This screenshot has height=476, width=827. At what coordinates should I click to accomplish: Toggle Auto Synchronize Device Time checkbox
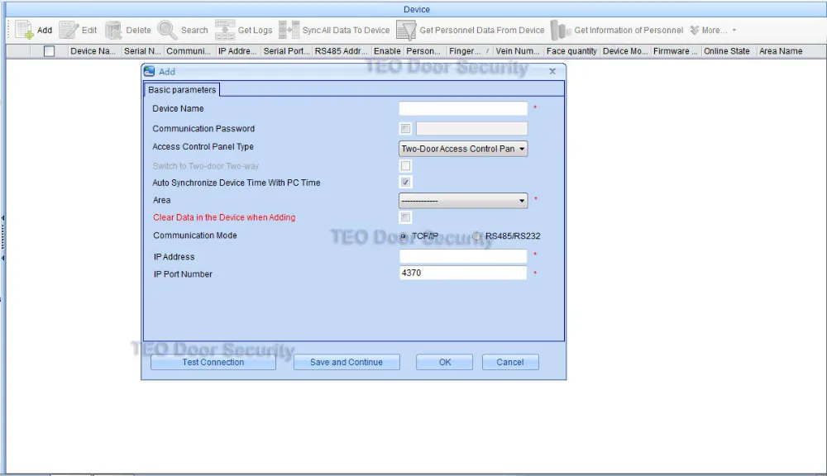point(405,183)
